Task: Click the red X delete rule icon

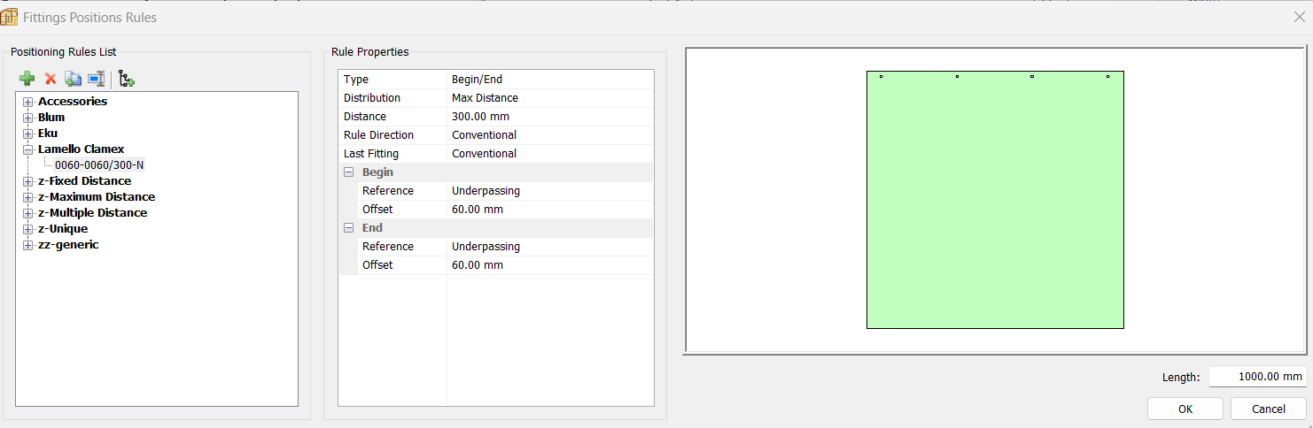Action: pos(50,79)
